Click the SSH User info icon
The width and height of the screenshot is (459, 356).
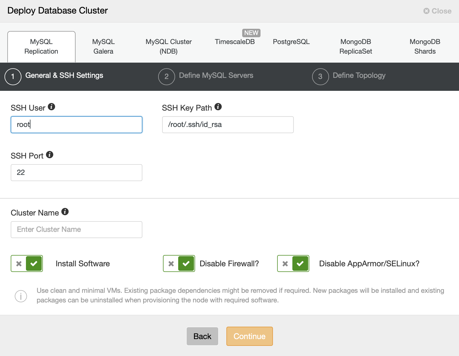[51, 107]
